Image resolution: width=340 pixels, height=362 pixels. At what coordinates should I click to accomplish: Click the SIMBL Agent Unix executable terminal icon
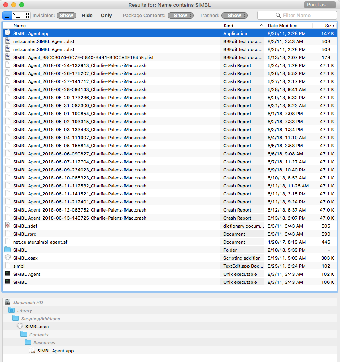point(8,274)
